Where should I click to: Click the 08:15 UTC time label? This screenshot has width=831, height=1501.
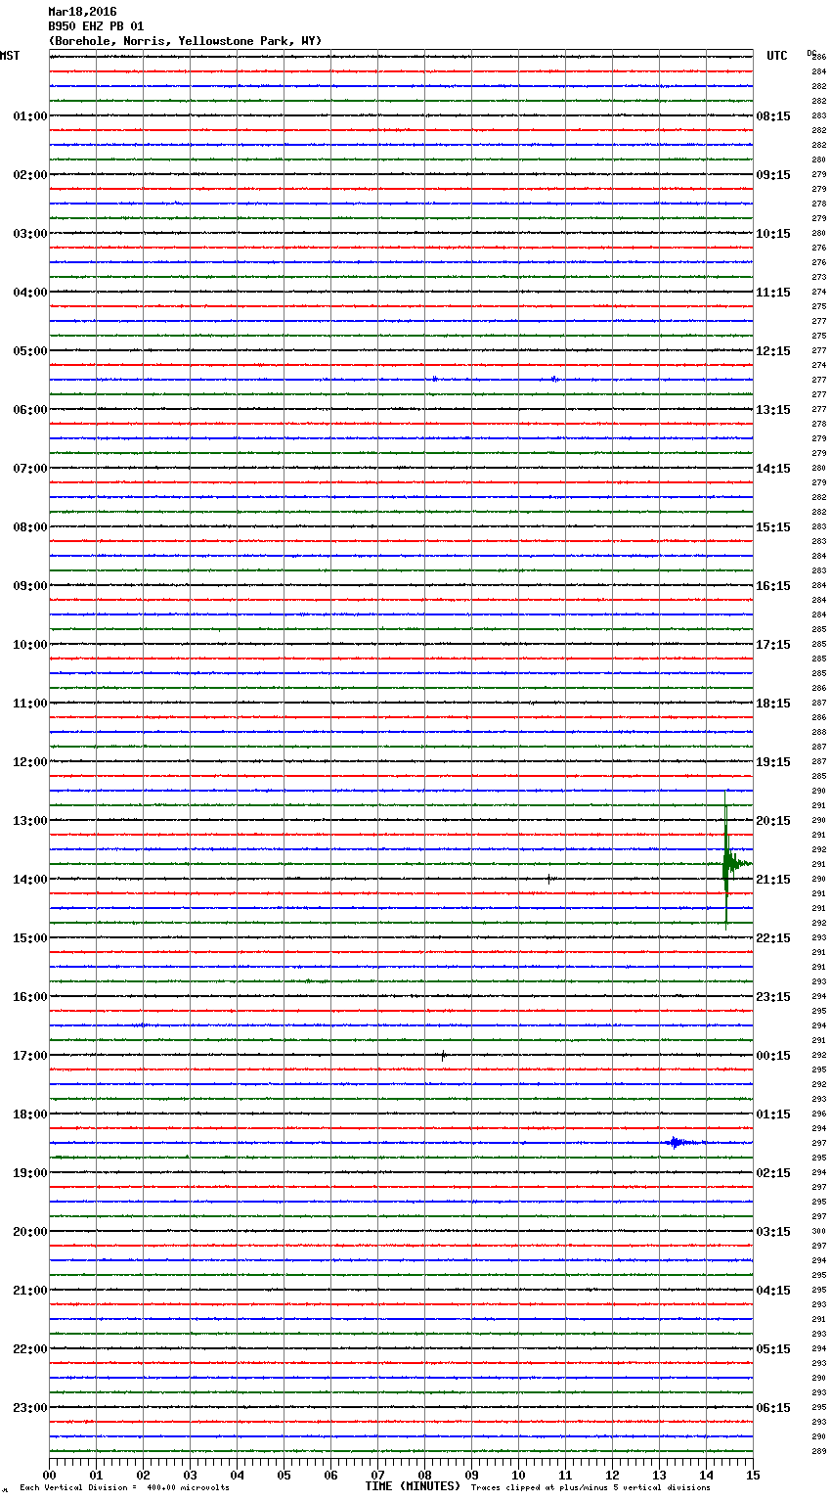coord(773,116)
